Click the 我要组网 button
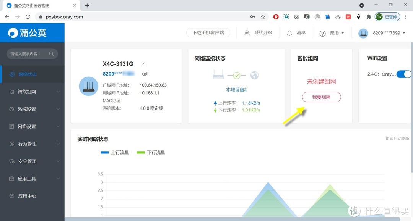Screen dimensions: 413x221 [x=321, y=97]
